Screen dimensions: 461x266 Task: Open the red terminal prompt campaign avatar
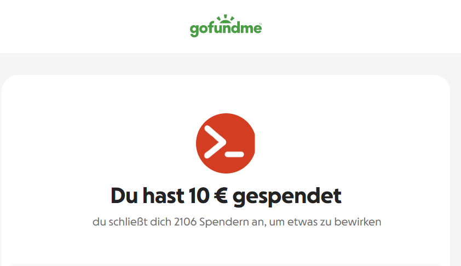[x=226, y=143]
